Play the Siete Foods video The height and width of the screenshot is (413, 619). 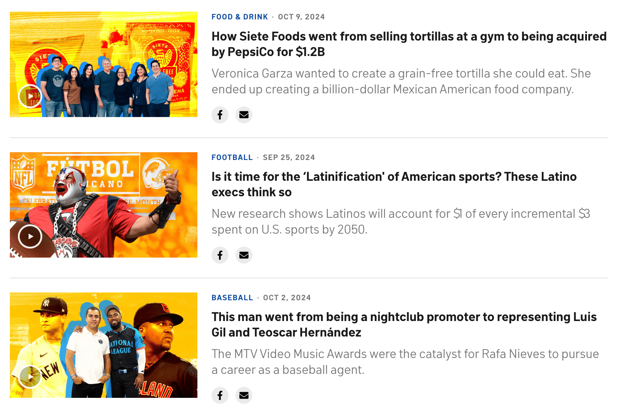30,96
